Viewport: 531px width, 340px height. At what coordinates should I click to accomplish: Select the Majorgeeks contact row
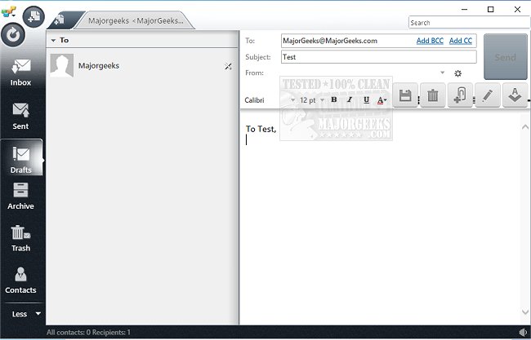[142, 65]
